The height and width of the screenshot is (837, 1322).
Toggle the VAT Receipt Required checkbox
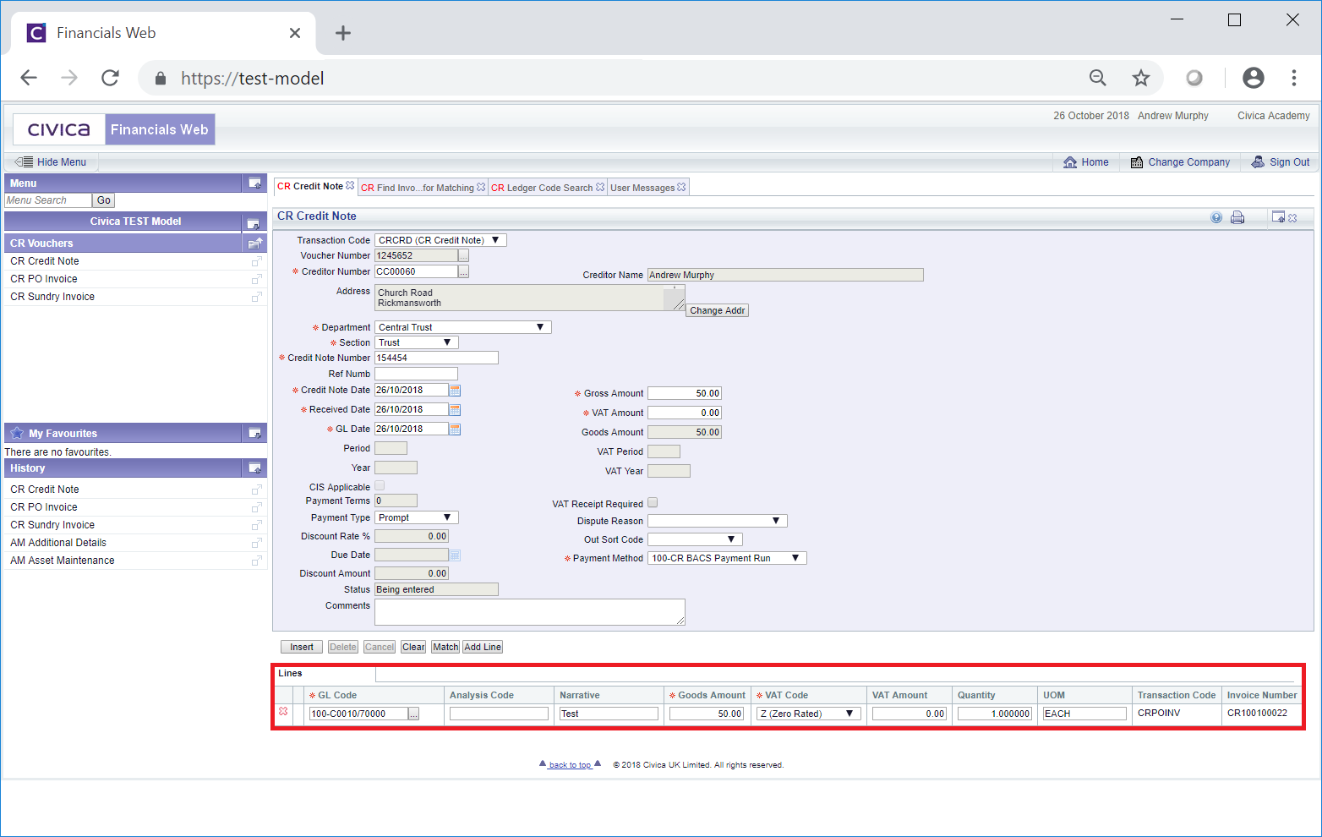653,503
